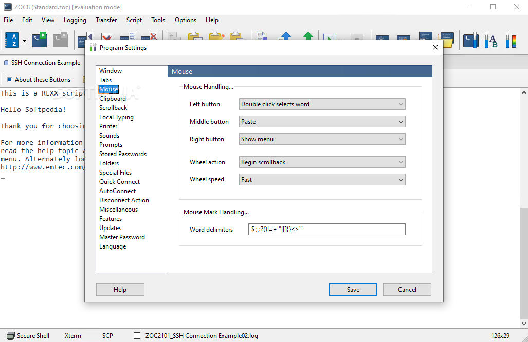Open the Right button dropdown showing Show menu
Image resolution: width=528 pixels, height=342 pixels.
point(322,139)
